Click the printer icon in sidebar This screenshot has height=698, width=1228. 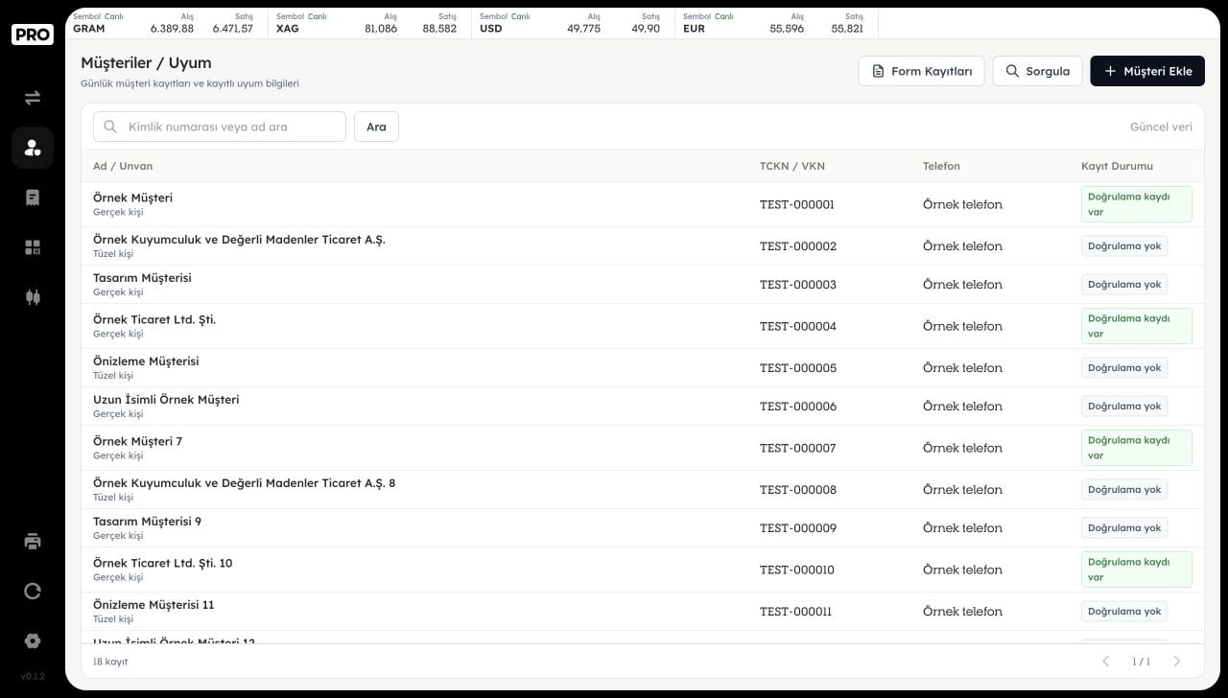point(33,541)
